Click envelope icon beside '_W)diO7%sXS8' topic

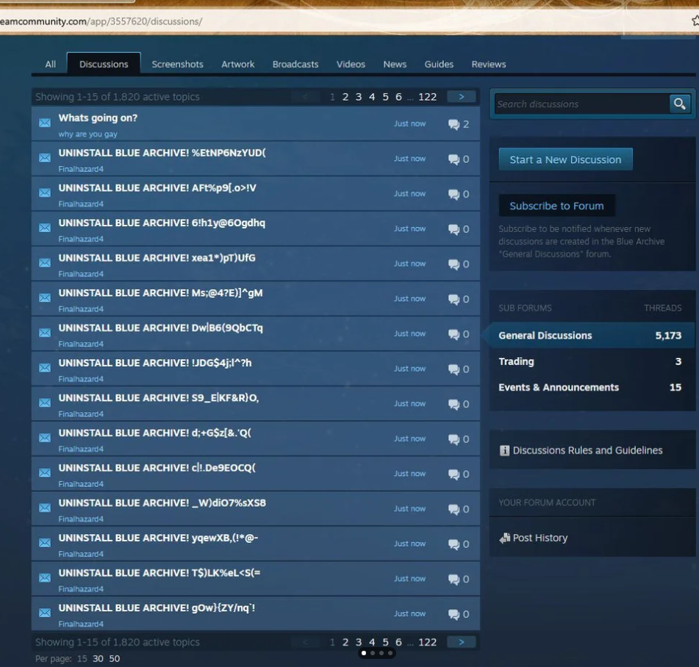coord(45,508)
